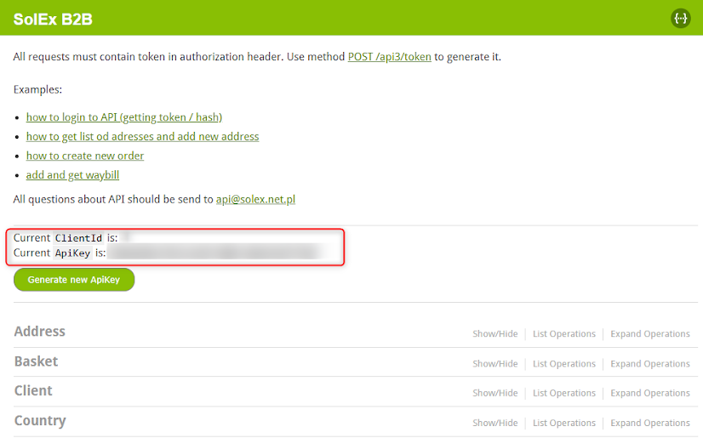Expand the Client section heading
The height and width of the screenshot is (438, 703).
(33, 390)
